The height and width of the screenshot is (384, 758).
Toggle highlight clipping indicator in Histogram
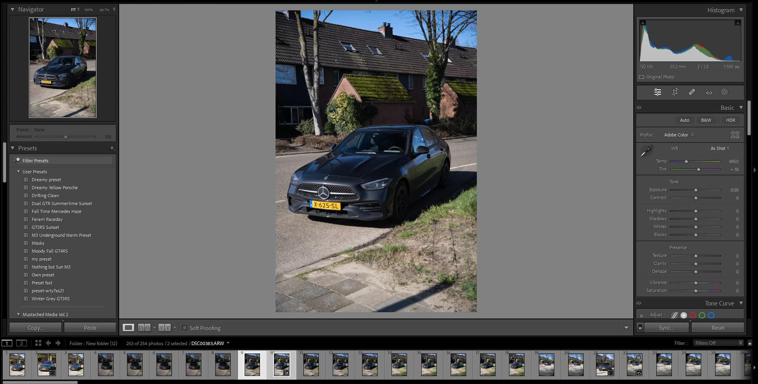738,23
